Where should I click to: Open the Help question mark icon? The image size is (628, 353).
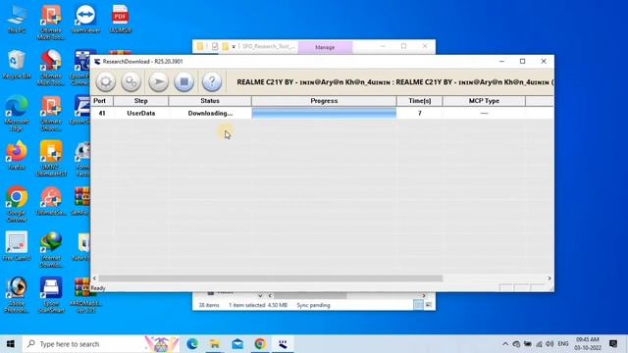[212, 81]
